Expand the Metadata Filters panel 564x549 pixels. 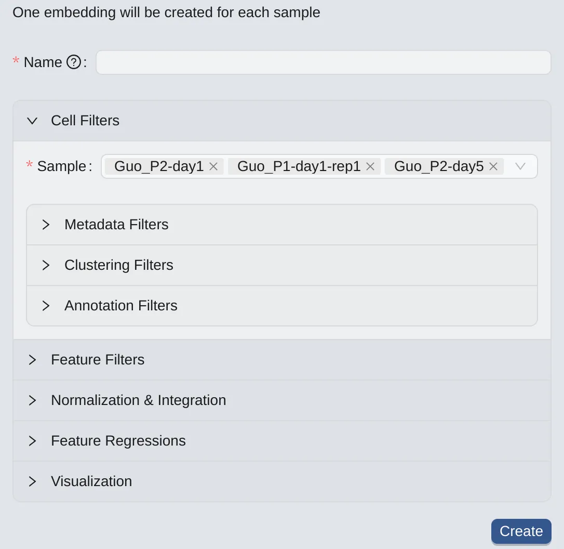(x=116, y=225)
